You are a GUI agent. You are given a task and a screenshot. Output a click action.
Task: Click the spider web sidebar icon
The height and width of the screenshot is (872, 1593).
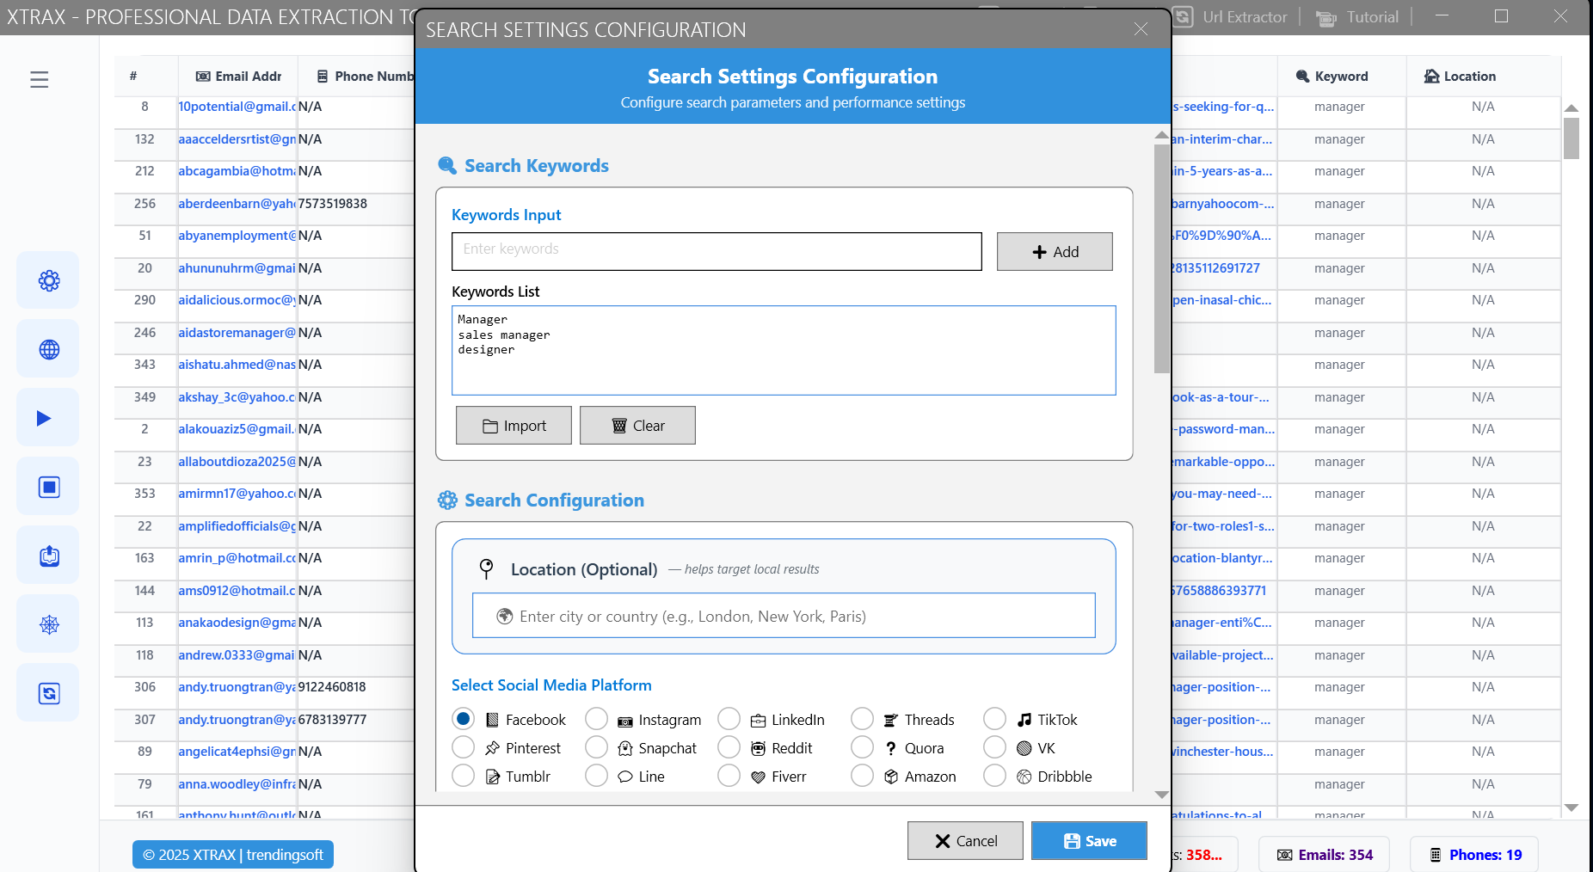49,624
